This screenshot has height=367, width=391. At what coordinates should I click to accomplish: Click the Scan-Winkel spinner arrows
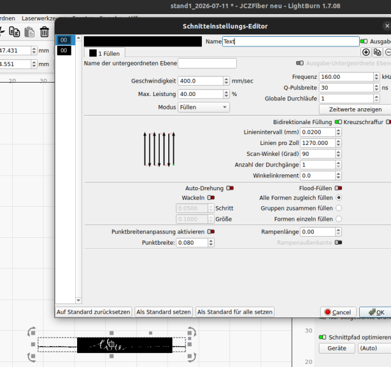[338, 154]
